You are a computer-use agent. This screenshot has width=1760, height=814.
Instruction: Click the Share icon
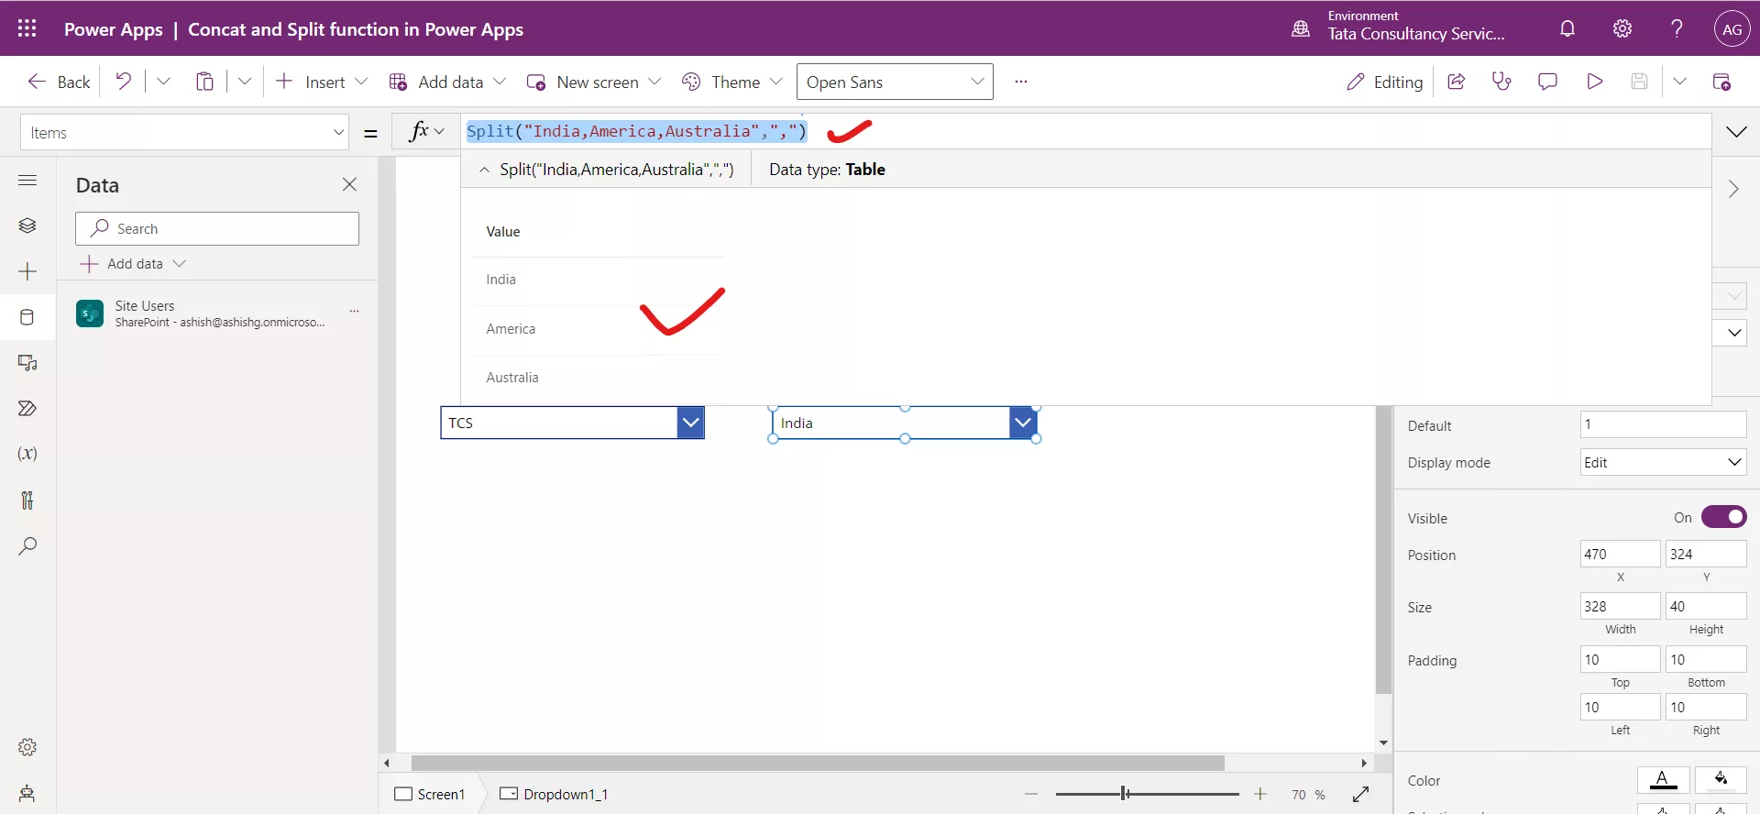(1456, 82)
